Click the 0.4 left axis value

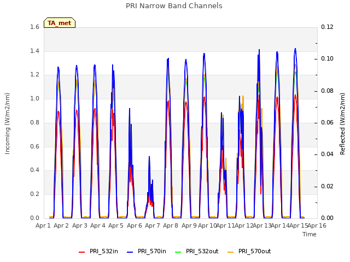coord(34,170)
